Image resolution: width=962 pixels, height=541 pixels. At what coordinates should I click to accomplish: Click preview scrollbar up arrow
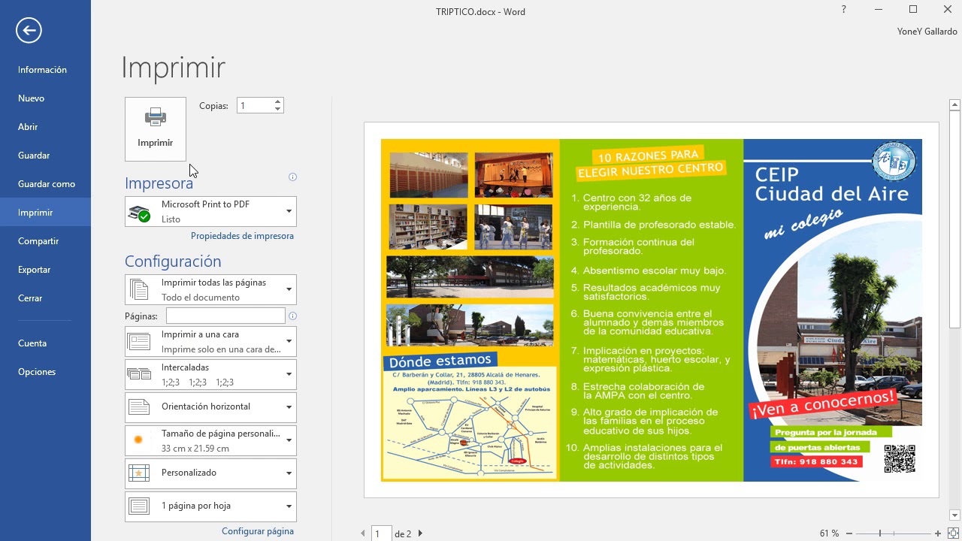[955, 104]
